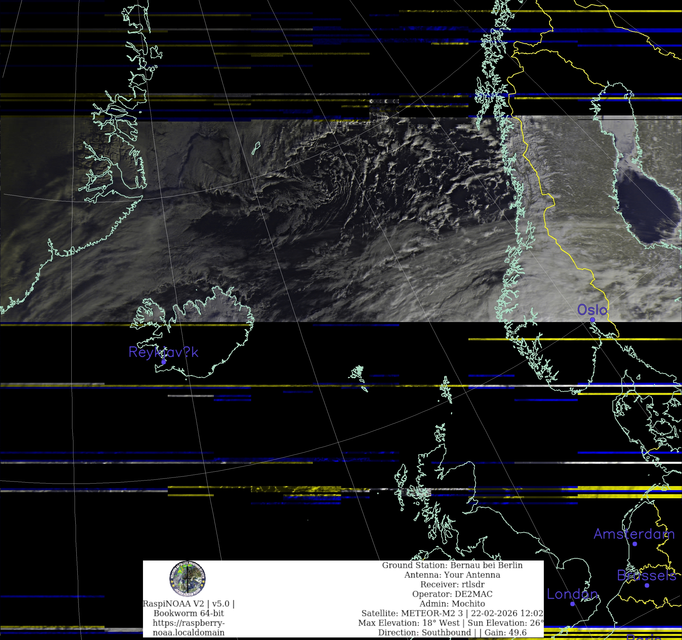The width and height of the screenshot is (682, 640).
Task: Click the Reykjavik label text
Action: tap(163, 352)
